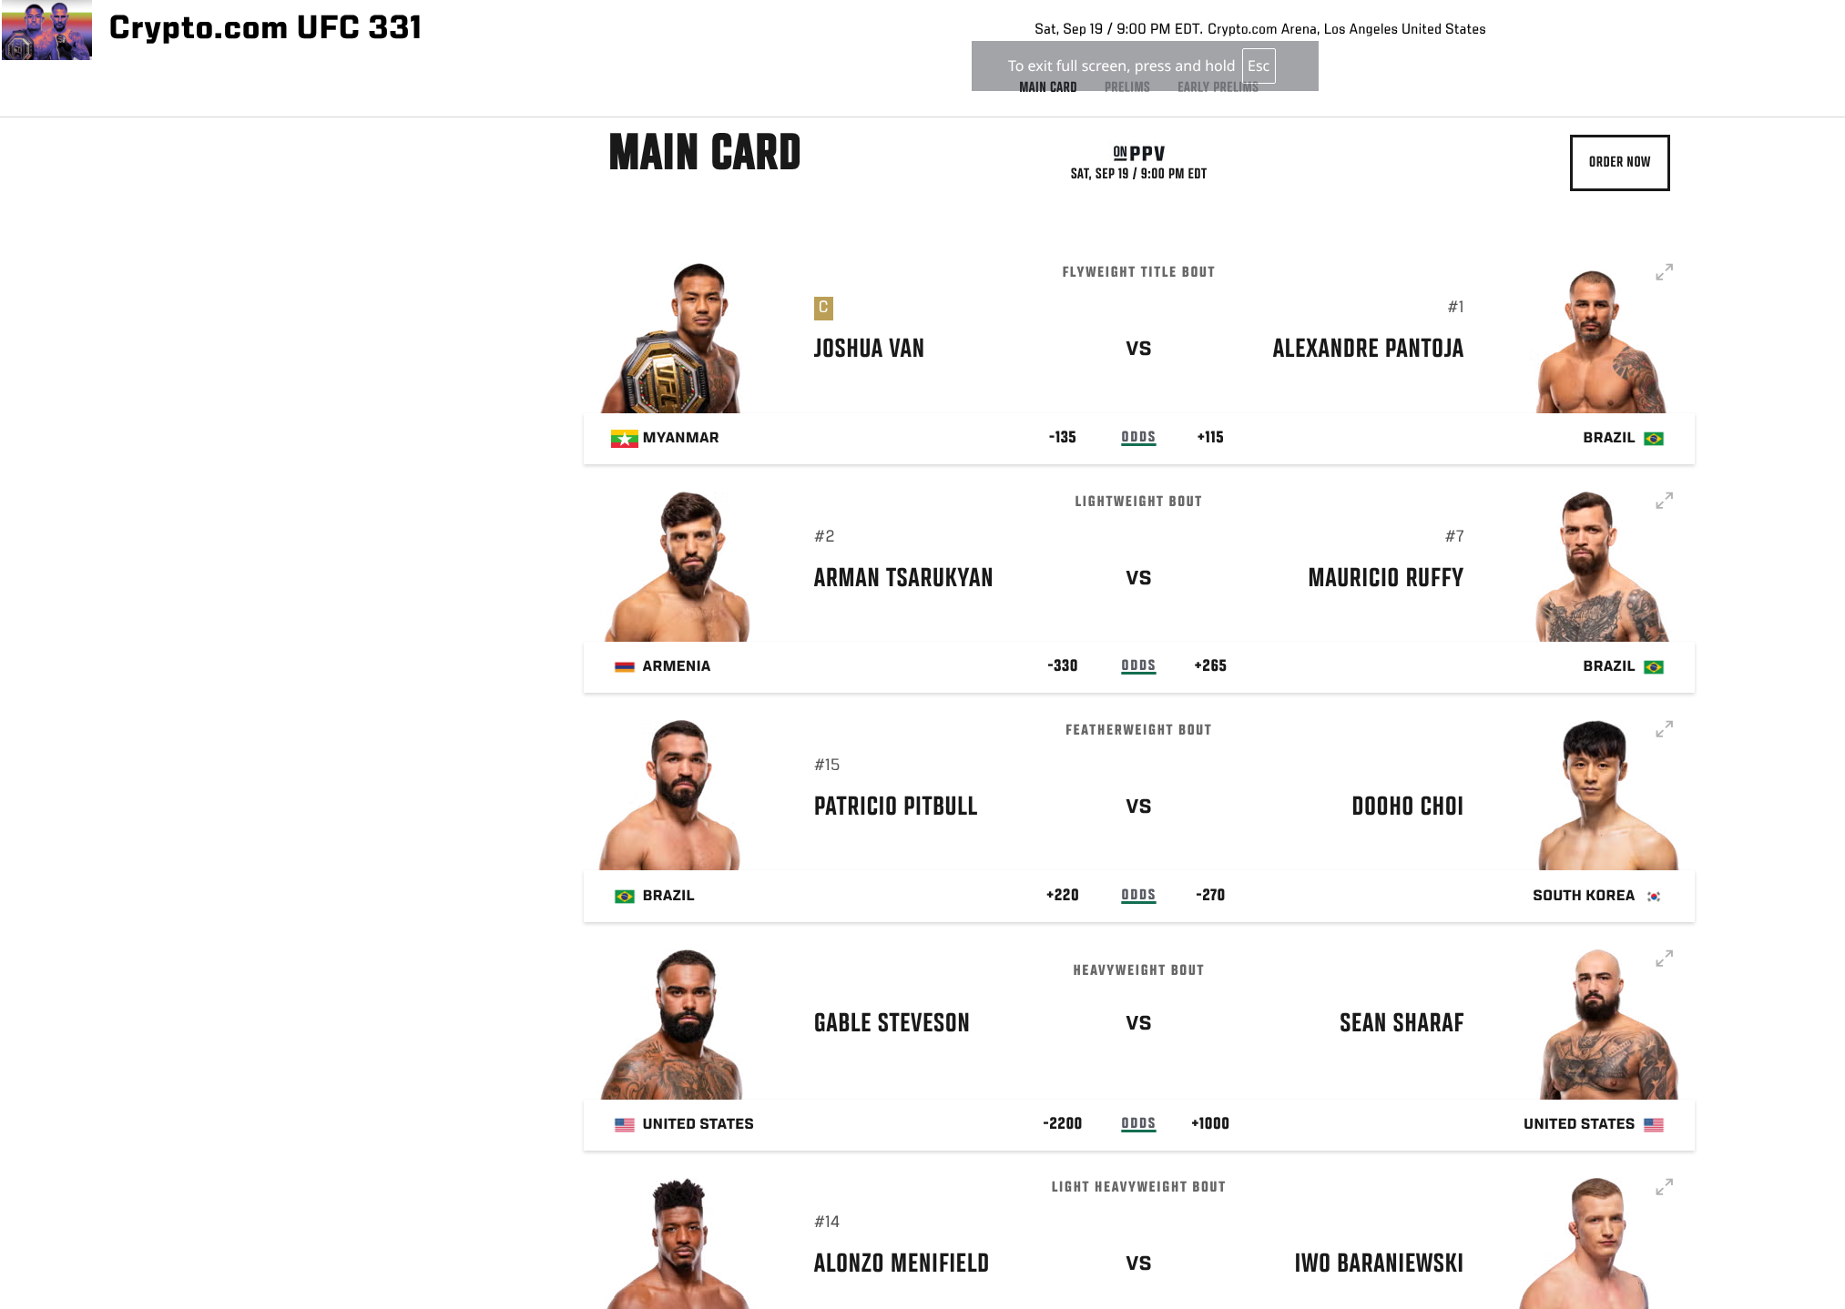Click the Myanmar flag icon
The height and width of the screenshot is (1309, 1845).
pos(624,439)
